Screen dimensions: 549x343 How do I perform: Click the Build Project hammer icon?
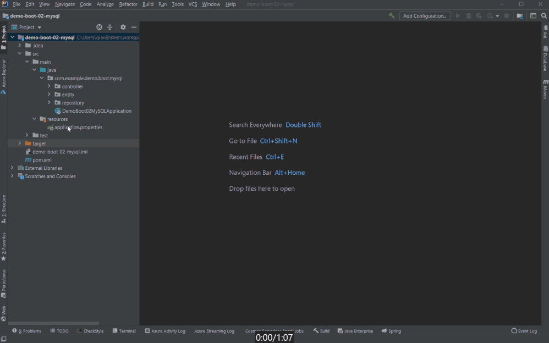392,16
